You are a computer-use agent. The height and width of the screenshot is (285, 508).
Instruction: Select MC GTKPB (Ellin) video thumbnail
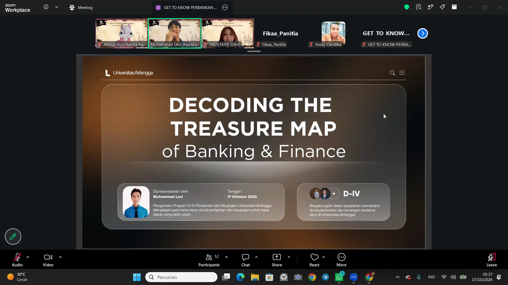click(x=228, y=33)
